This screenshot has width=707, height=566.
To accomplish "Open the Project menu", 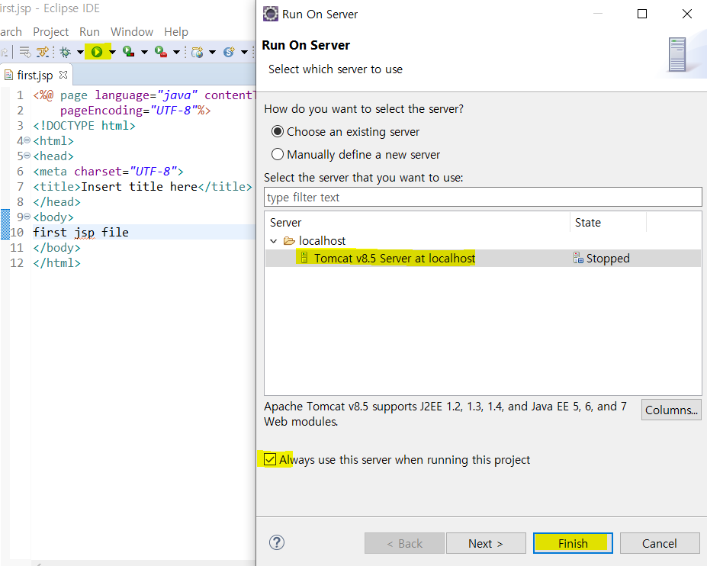I will (x=50, y=32).
